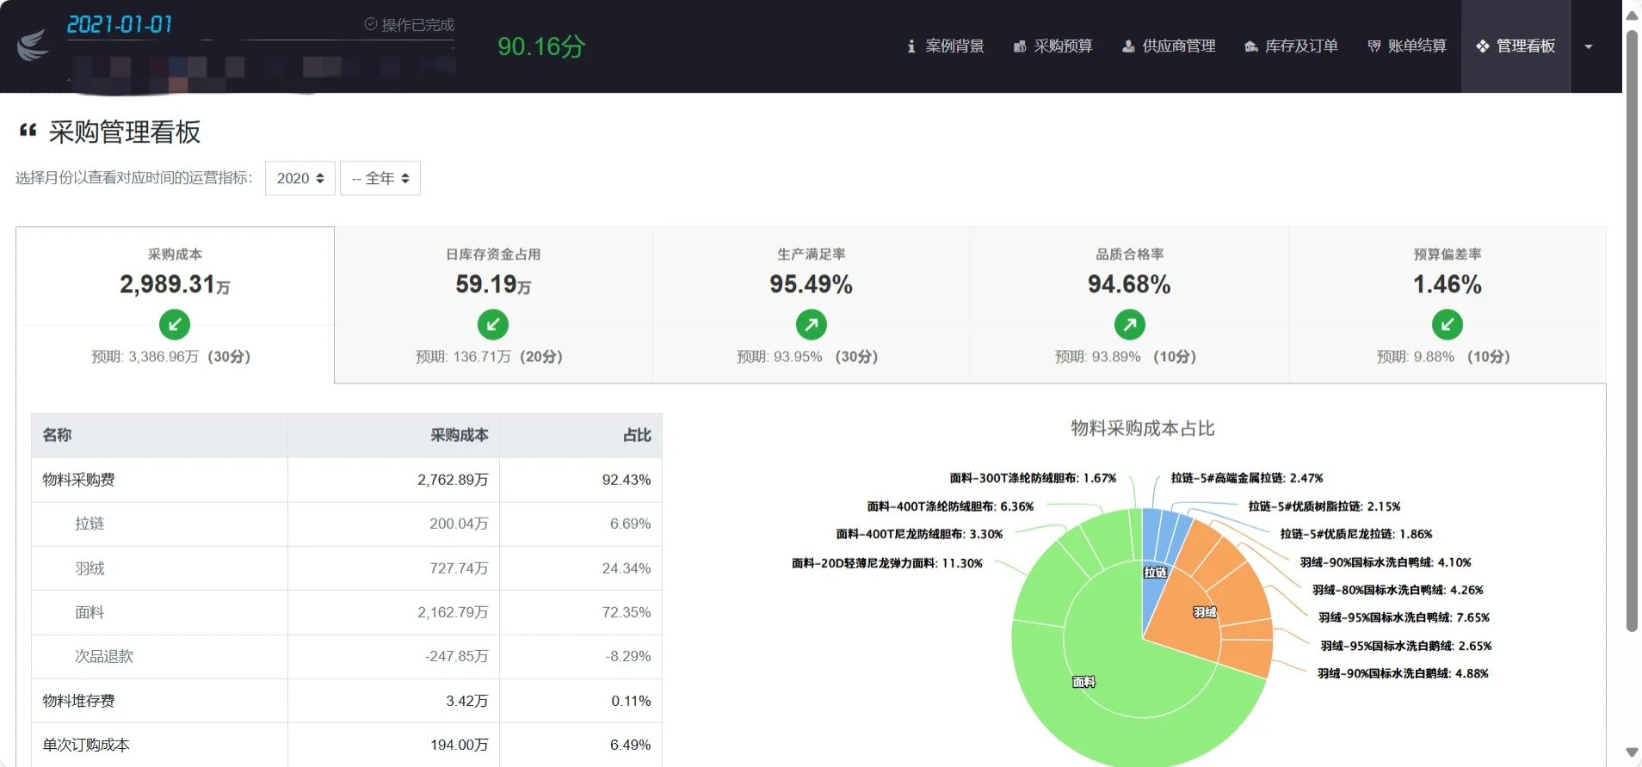Image resolution: width=1642 pixels, height=767 pixels.
Task: Click the 名称 column header
Action: coord(159,435)
